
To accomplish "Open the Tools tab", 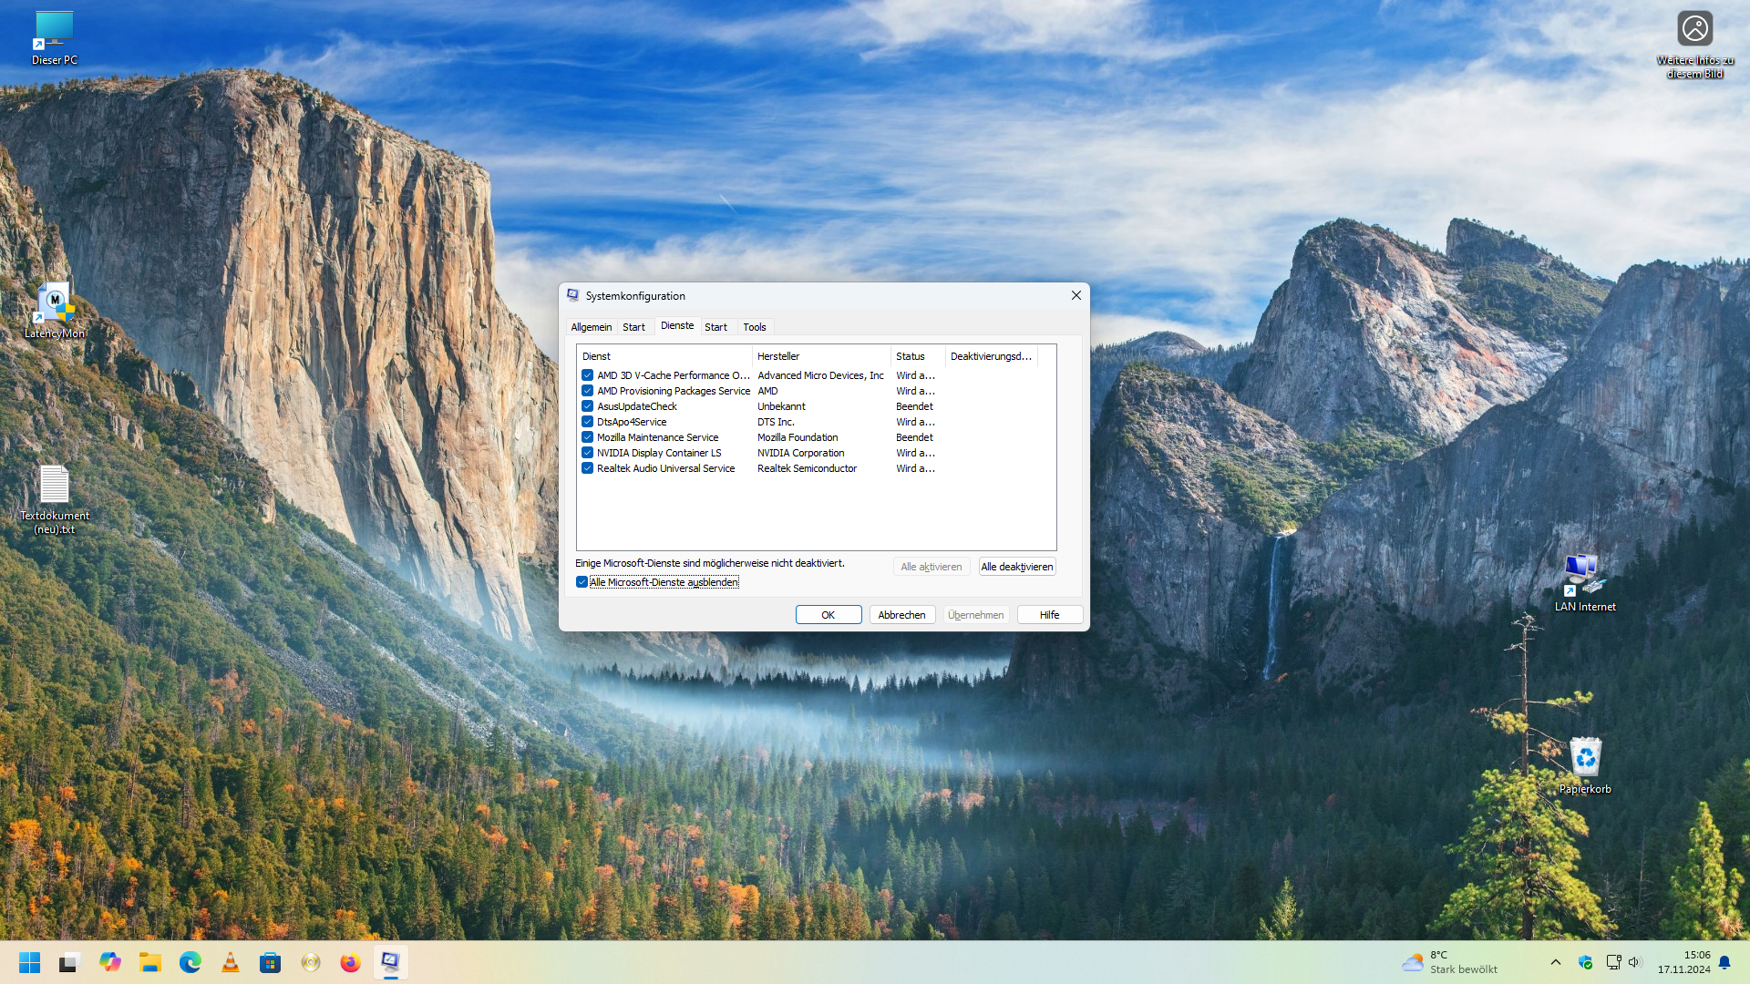I will pyautogui.click(x=754, y=327).
